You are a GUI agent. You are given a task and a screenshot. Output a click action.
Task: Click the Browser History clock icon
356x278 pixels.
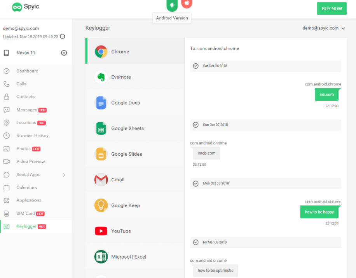[7, 136]
